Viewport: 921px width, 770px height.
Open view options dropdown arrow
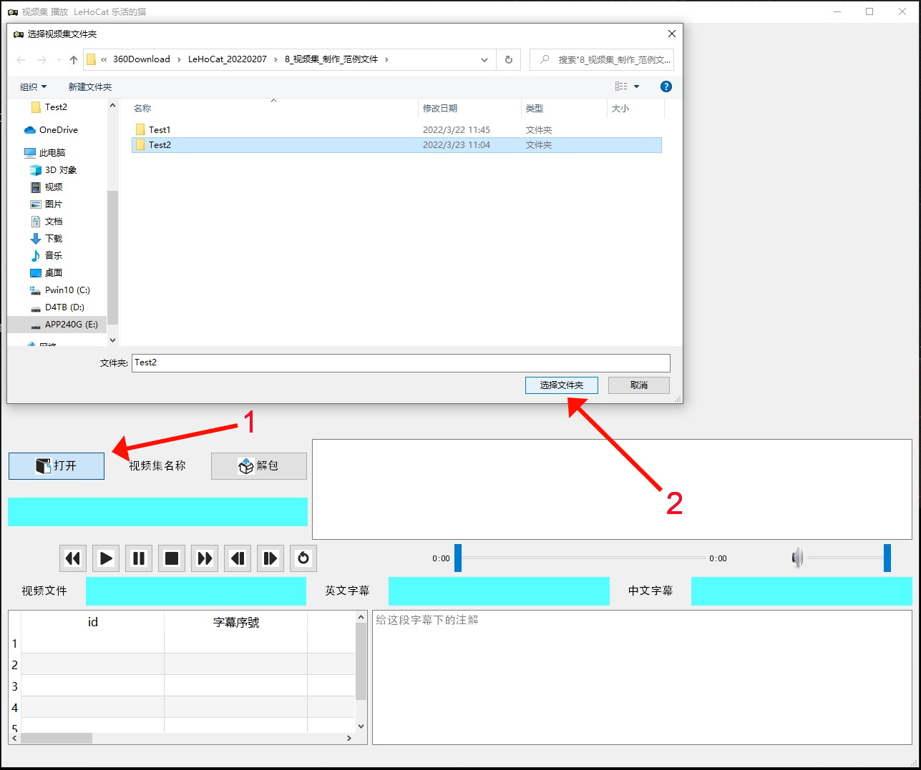coord(637,87)
